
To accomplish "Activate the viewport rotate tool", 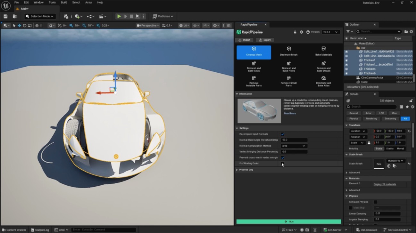I will [x=24, y=25].
